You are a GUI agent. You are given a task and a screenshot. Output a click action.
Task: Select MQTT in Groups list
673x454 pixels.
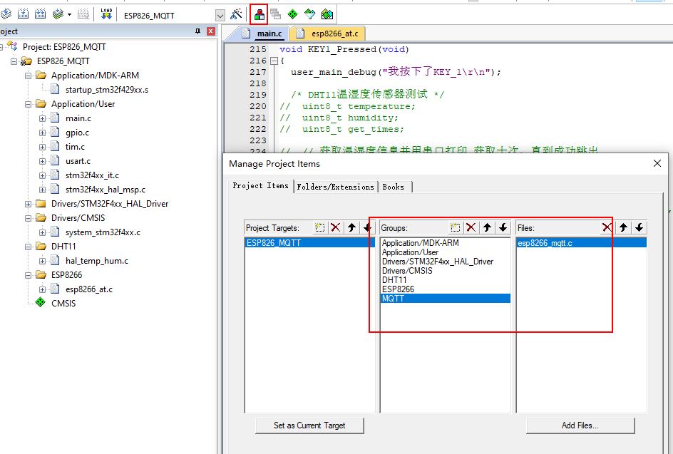click(446, 298)
